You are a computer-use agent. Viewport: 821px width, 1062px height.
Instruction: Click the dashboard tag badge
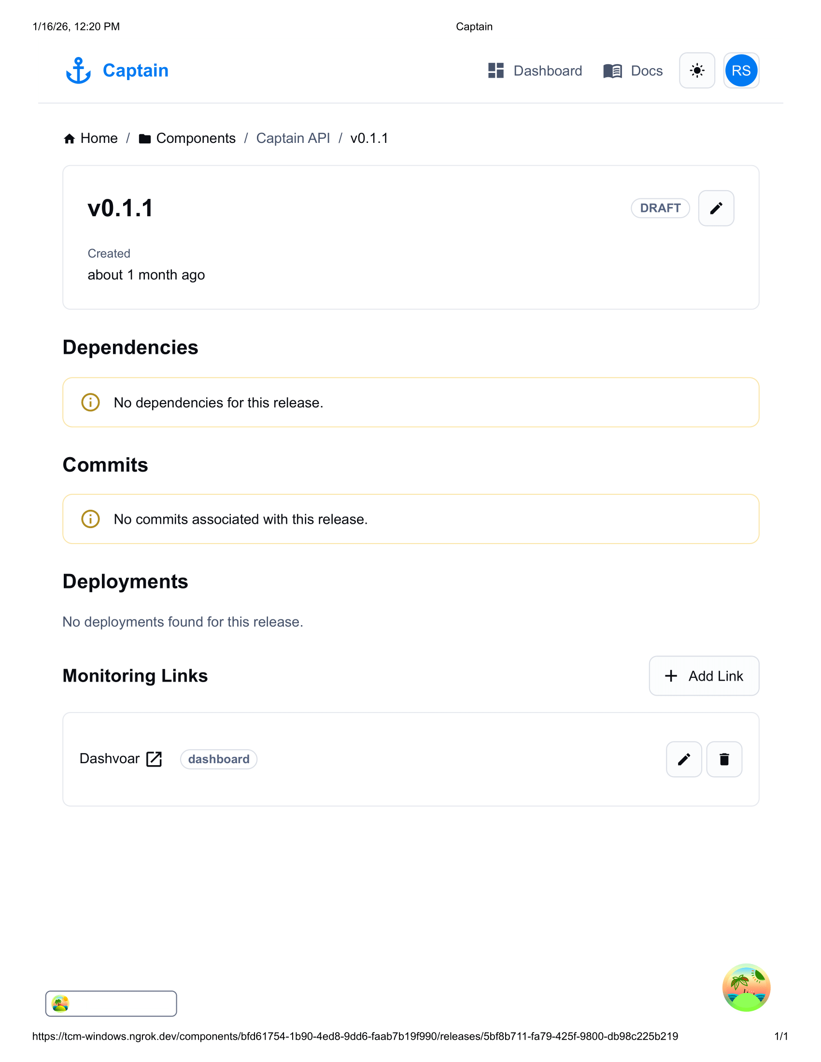click(x=218, y=759)
